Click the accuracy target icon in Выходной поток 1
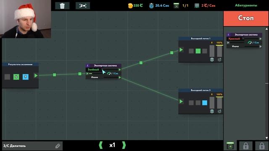The image size is (269, 151). point(219,60)
